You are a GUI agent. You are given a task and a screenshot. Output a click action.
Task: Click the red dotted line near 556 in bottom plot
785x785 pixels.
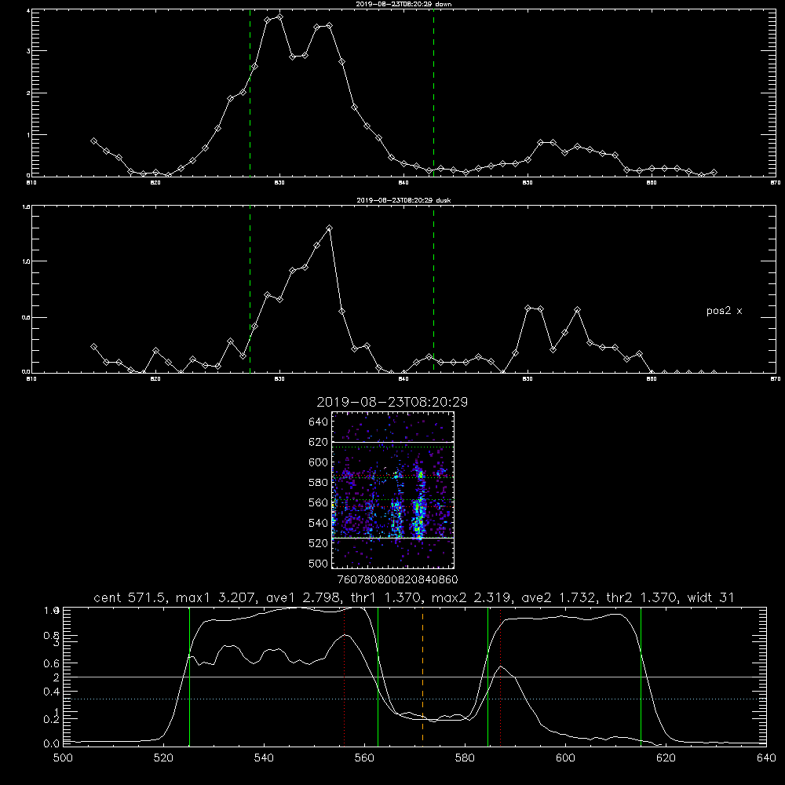point(345,676)
